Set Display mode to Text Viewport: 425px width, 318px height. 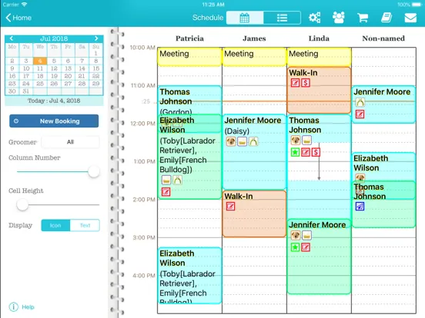tap(85, 225)
